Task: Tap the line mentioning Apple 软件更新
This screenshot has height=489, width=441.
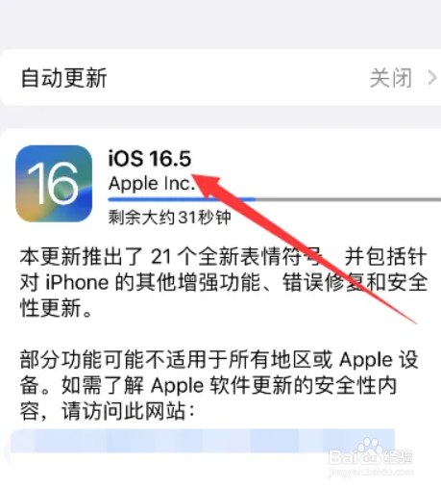Action: pyautogui.click(x=208, y=385)
